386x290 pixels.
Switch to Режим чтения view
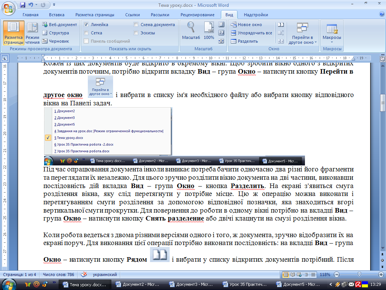click(x=32, y=33)
